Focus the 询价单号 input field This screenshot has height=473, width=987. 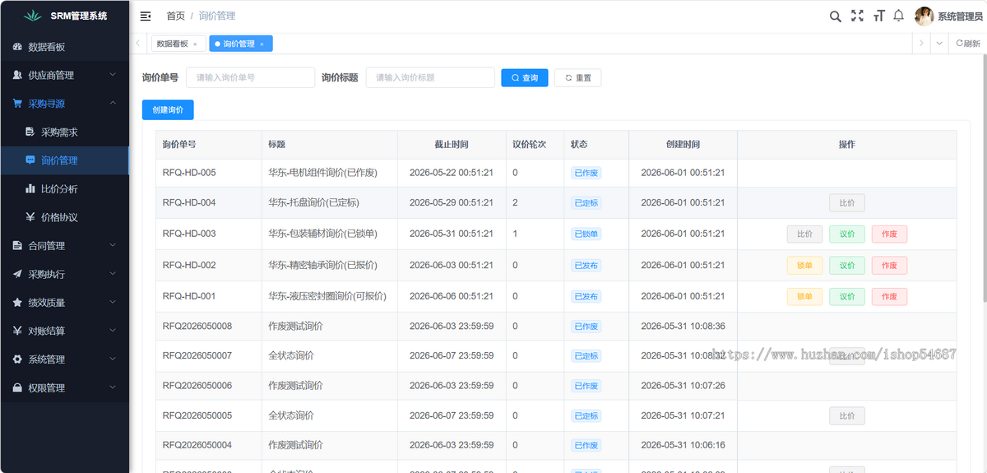point(251,77)
